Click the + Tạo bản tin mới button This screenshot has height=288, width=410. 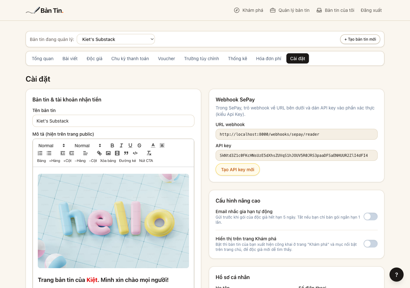[360, 39]
